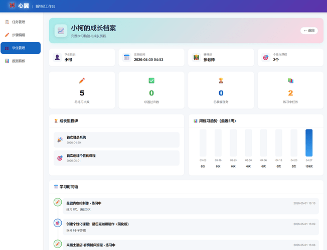
Task: Click the 完整学习轨迹与成长历程 subtitle
Action: pyautogui.click(x=89, y=36)
